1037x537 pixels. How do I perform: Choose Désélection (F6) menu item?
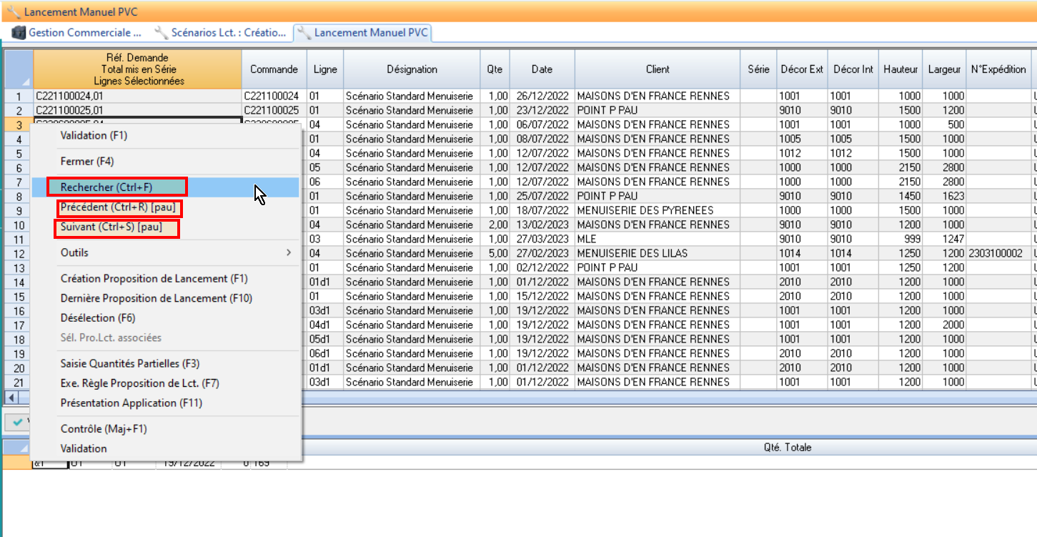point(98,318)
